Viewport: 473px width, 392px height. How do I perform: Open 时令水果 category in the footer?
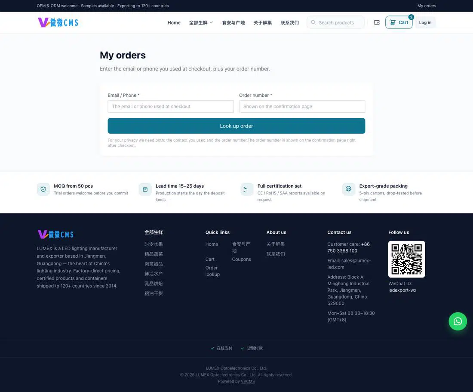tap(154, 244)
